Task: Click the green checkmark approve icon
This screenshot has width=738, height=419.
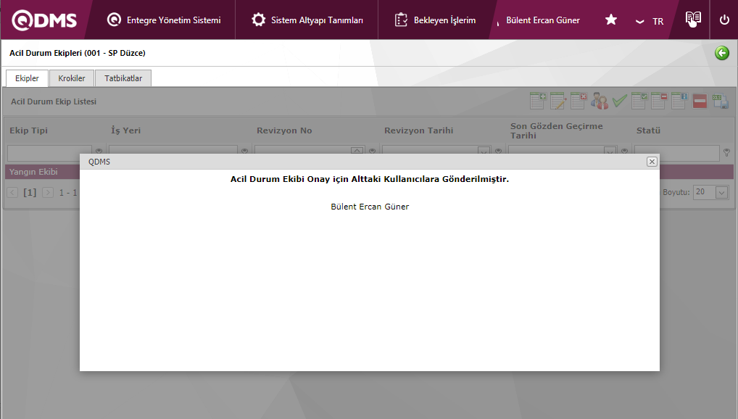Action: pos(619,101)
